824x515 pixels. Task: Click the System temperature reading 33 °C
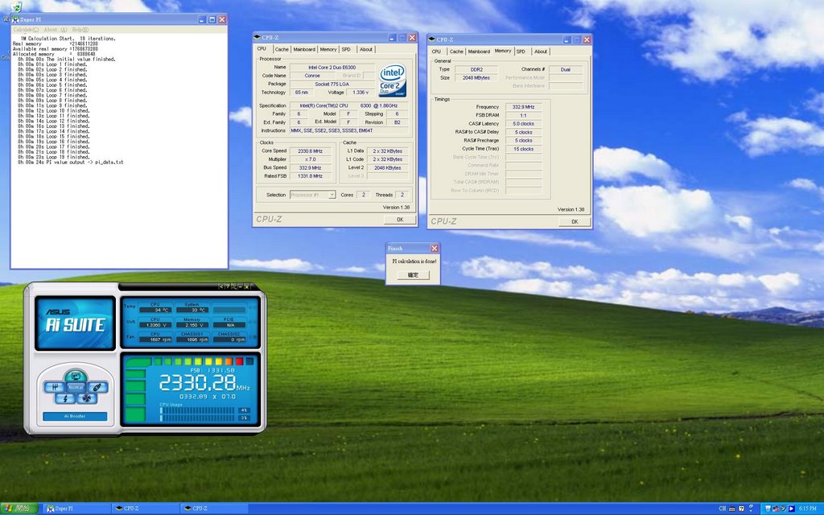click(x=192, y=310)
